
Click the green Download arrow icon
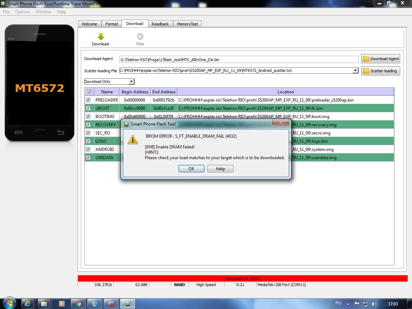100,36
